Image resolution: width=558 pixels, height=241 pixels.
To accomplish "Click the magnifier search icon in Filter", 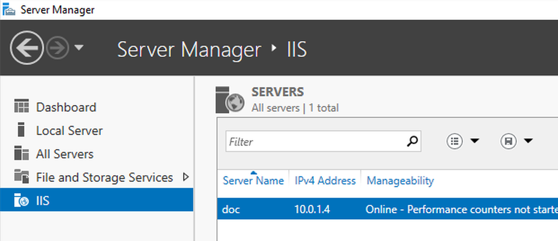I will (x=412, y=141).
